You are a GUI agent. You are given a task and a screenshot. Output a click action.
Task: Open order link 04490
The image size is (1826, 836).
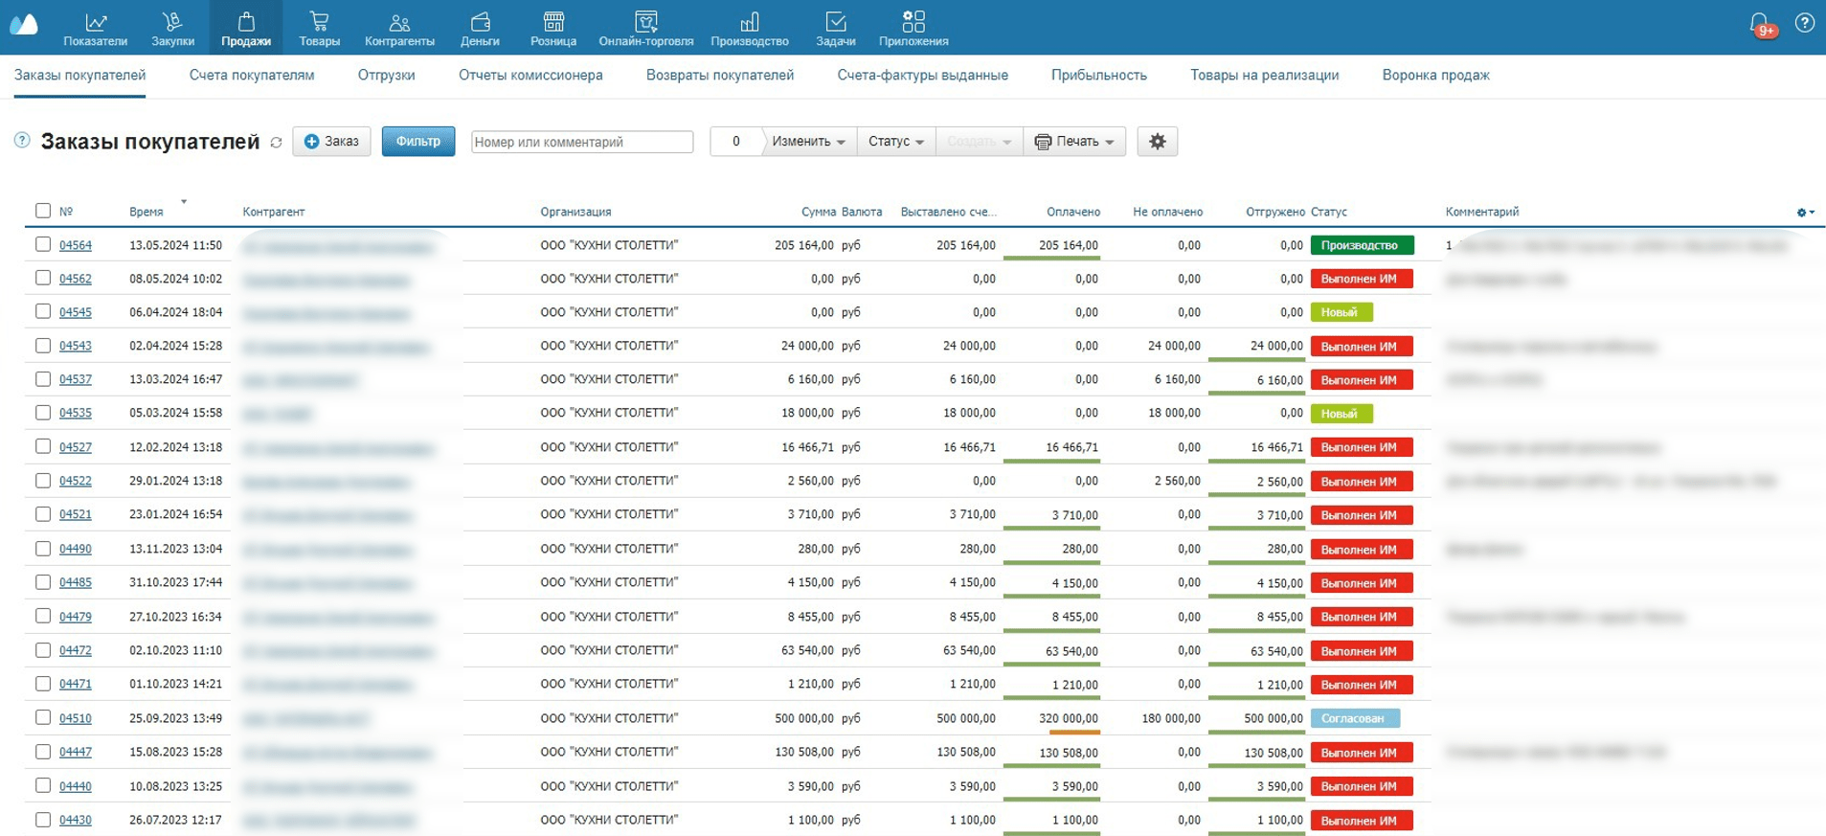[x=76, y=549]
